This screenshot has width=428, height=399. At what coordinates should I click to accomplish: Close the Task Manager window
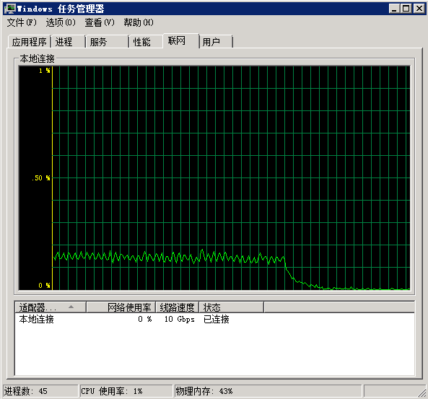(x=419, y=9)
